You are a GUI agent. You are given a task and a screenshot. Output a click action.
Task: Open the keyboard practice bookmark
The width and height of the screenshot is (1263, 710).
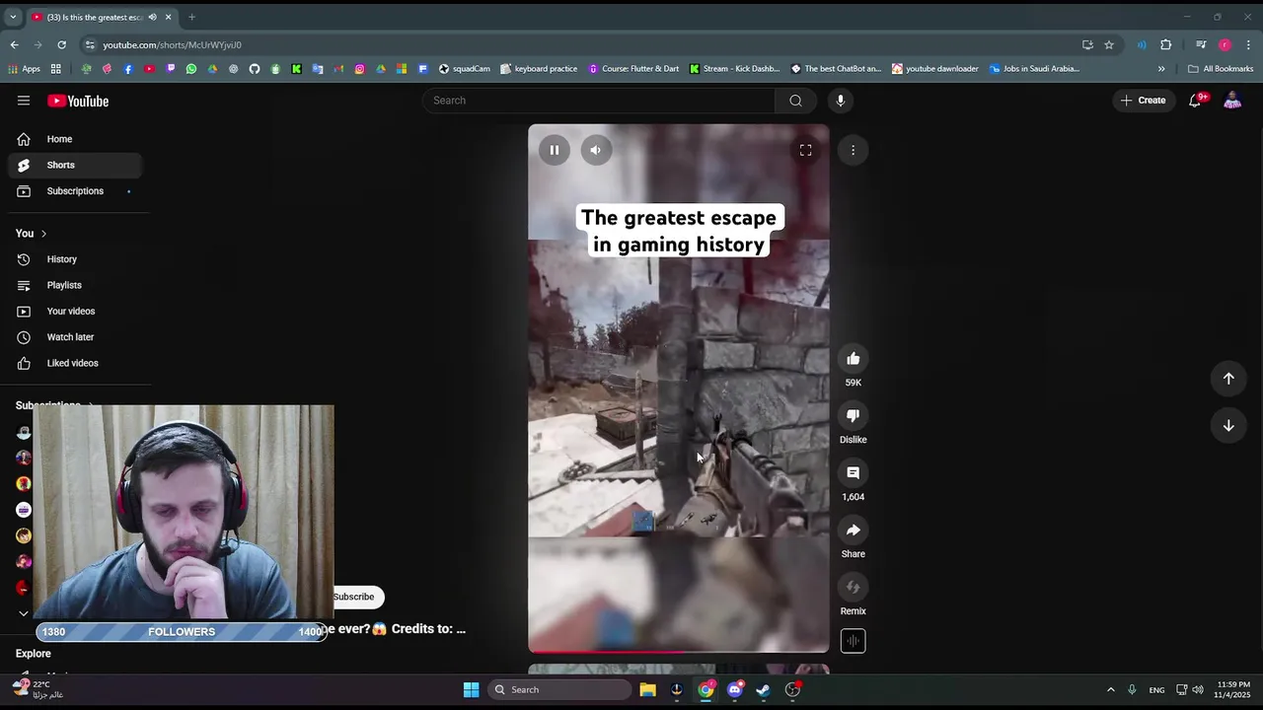coord(539,69)
